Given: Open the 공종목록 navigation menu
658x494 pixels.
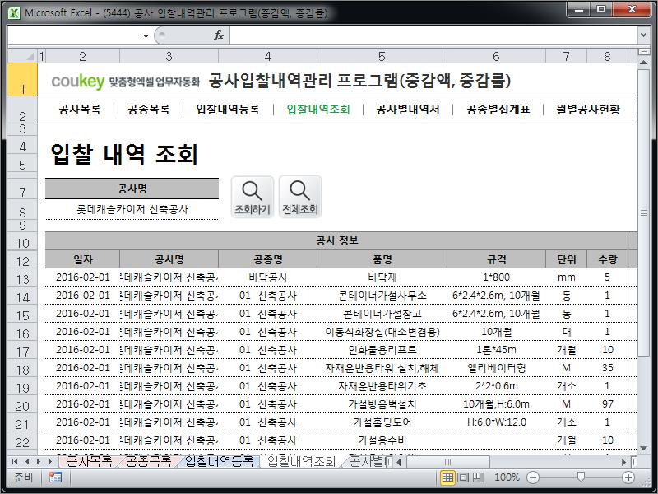Looking at the screenshot, I should click(149, 110).
